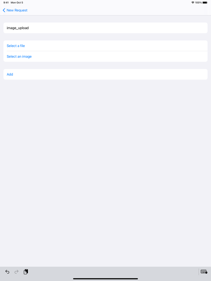Image resolution: width=211 pixels, height=281 pixels.
Task: Tap the paste clipboard icon
Action: (x=26, y=272)
